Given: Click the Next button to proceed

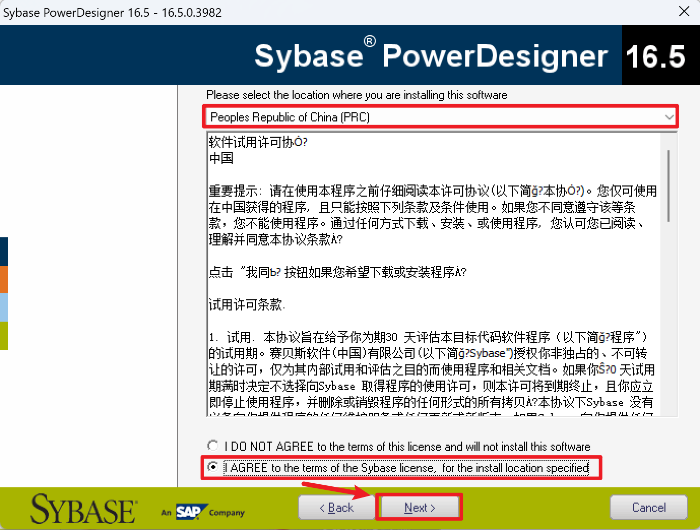Looking at the screenshot, I should pos(419,507).
